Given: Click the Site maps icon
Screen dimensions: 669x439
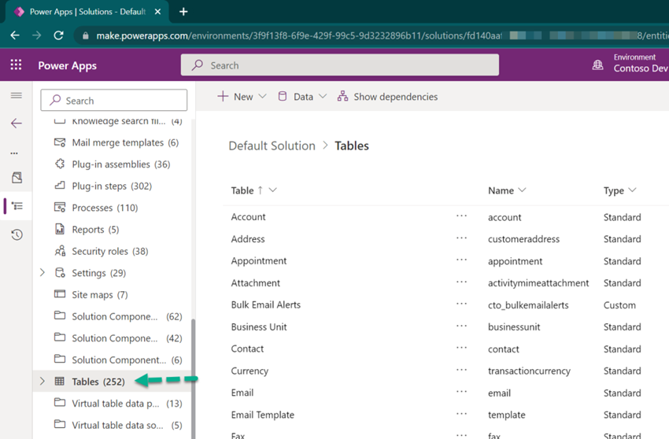Looking at the screenshot, I should pyautogui.click(x=60, y=294).
